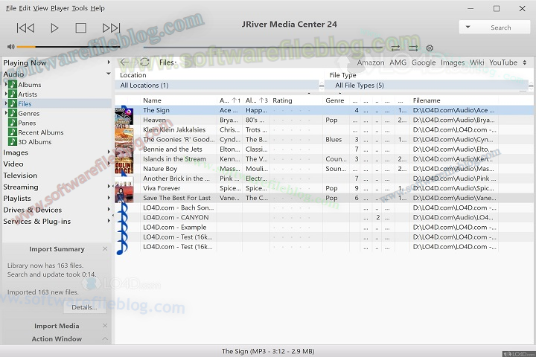Viewport: 536px width, 357px height.
Task: Skip to the previous track
Action: click(25, 28)
